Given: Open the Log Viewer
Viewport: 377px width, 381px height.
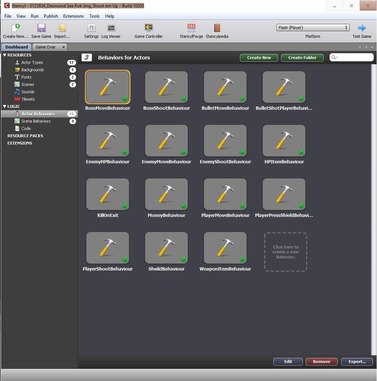Looking at the screenshot, I should pos(111,28).
